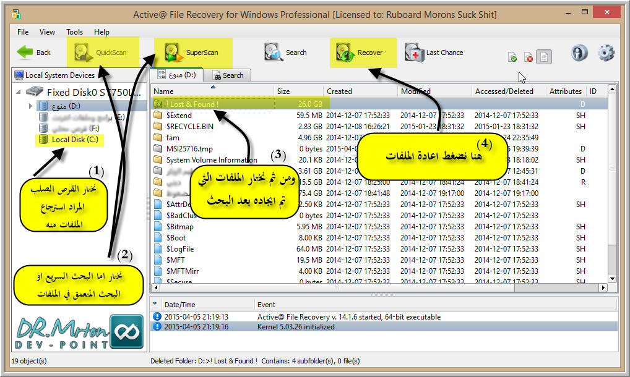Click the horizontal scrollbar right arrow
Viewport: 630px width, 377px height.
tap(603, 287)
